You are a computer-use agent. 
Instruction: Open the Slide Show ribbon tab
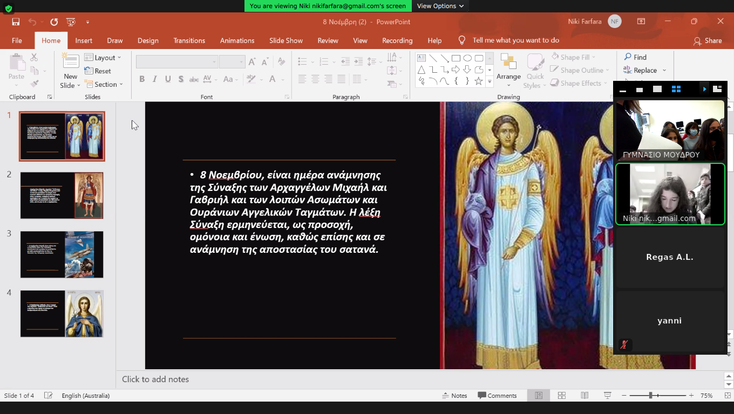coord(286,40)
